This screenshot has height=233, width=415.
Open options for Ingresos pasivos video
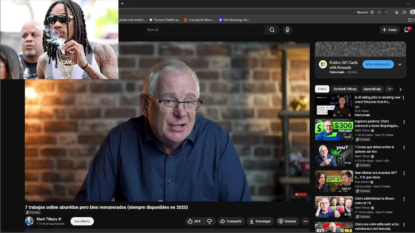click(404, 122)
